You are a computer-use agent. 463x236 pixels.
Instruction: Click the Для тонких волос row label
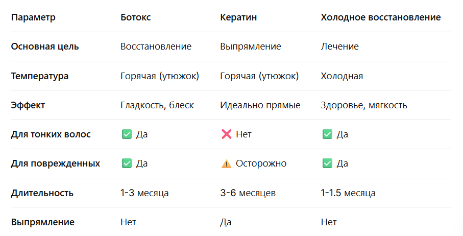[51, 134]
